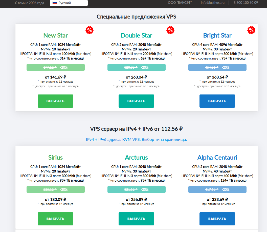This screenshot has width=267, height=232.
Task: Select the Double Star plan with ВЫБРАТЬ
Action: [136, 101]
